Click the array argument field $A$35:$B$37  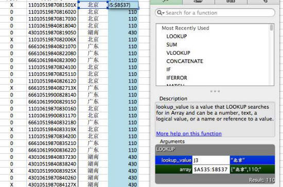point(211,169)
